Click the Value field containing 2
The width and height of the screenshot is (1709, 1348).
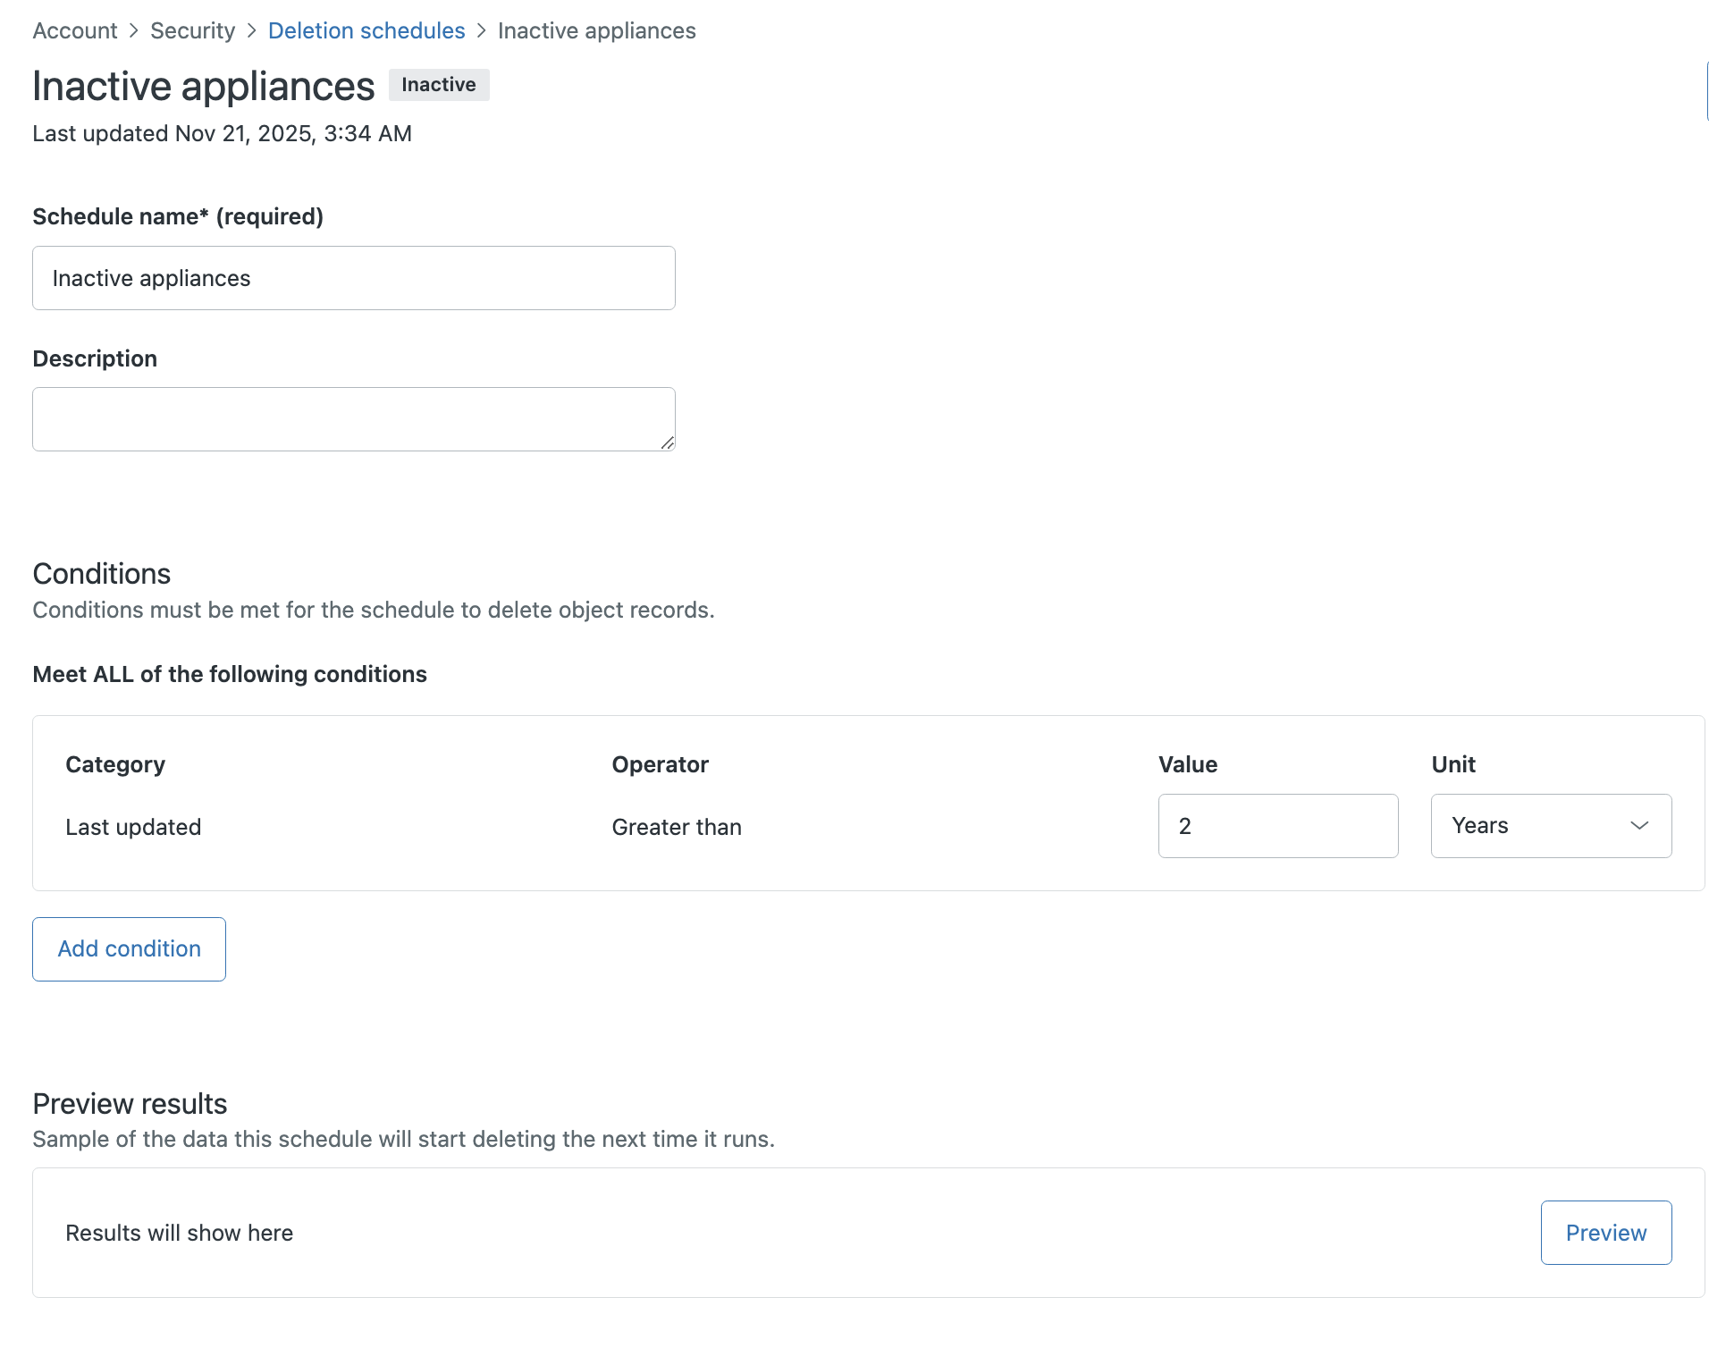(1277, 826)
